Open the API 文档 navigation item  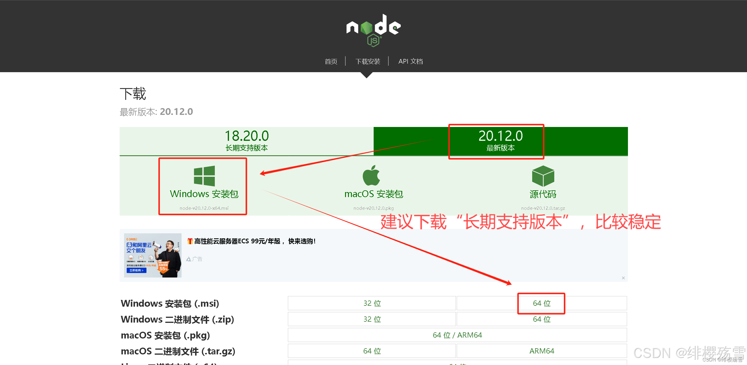(410, 61)
